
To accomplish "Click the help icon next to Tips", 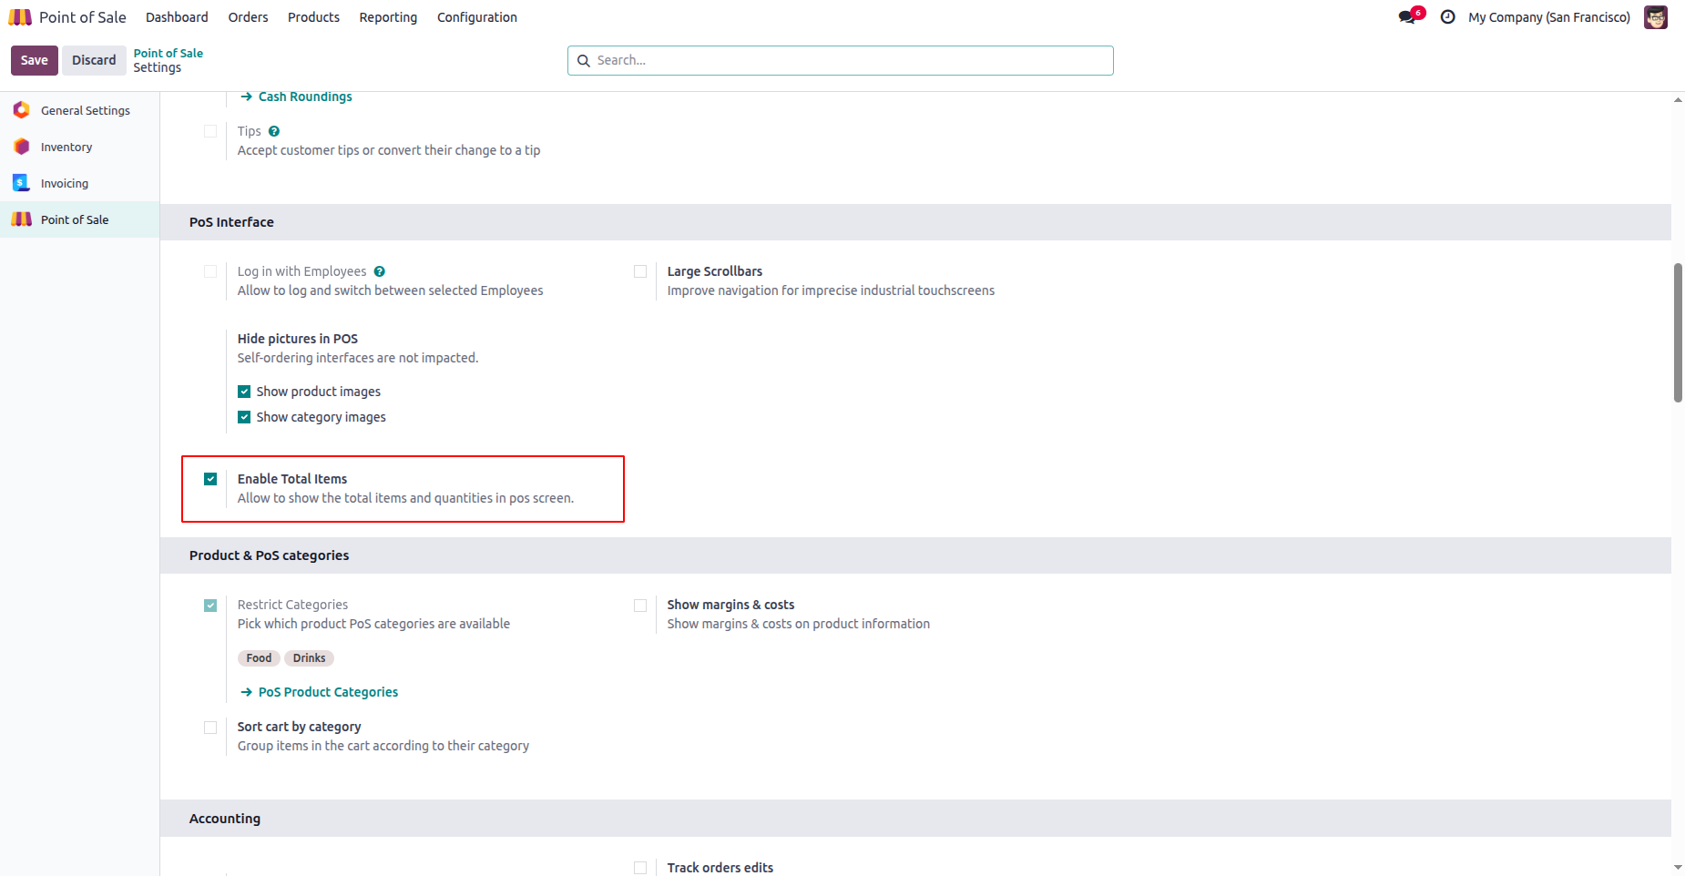I will (x=274, y=131).
